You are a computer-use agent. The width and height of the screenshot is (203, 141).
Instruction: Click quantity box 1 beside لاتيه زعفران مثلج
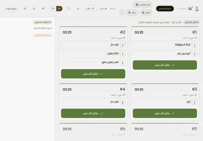pos(123,63)
